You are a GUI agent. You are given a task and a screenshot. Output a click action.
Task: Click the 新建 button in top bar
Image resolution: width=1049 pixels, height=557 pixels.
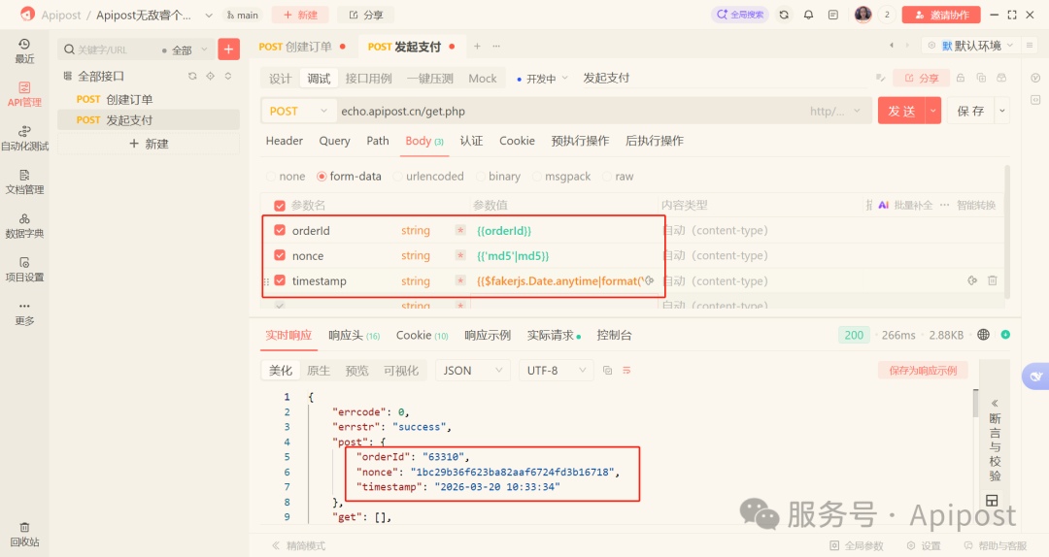[x=300, y=15]
